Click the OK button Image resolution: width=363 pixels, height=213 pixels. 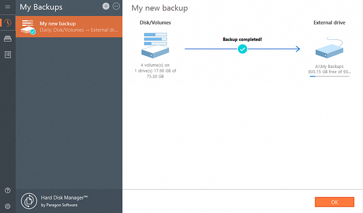(334, 202)
